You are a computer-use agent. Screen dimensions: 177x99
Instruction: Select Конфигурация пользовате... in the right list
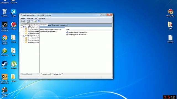77,35
